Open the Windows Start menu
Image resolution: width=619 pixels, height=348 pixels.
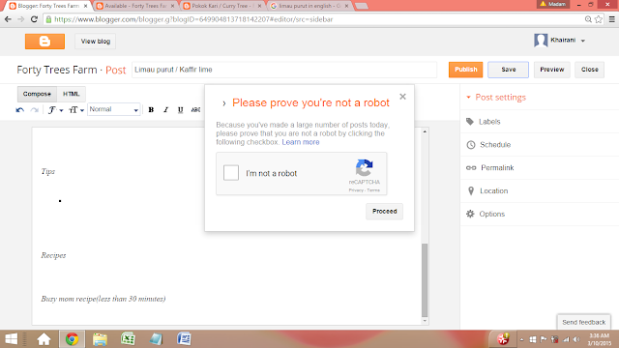coord(11,339)
